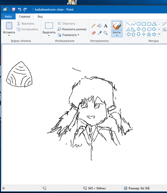This screenshot has width=167, height=193.
Task: Open the Файл menu
Action: (x=8, y=17)
